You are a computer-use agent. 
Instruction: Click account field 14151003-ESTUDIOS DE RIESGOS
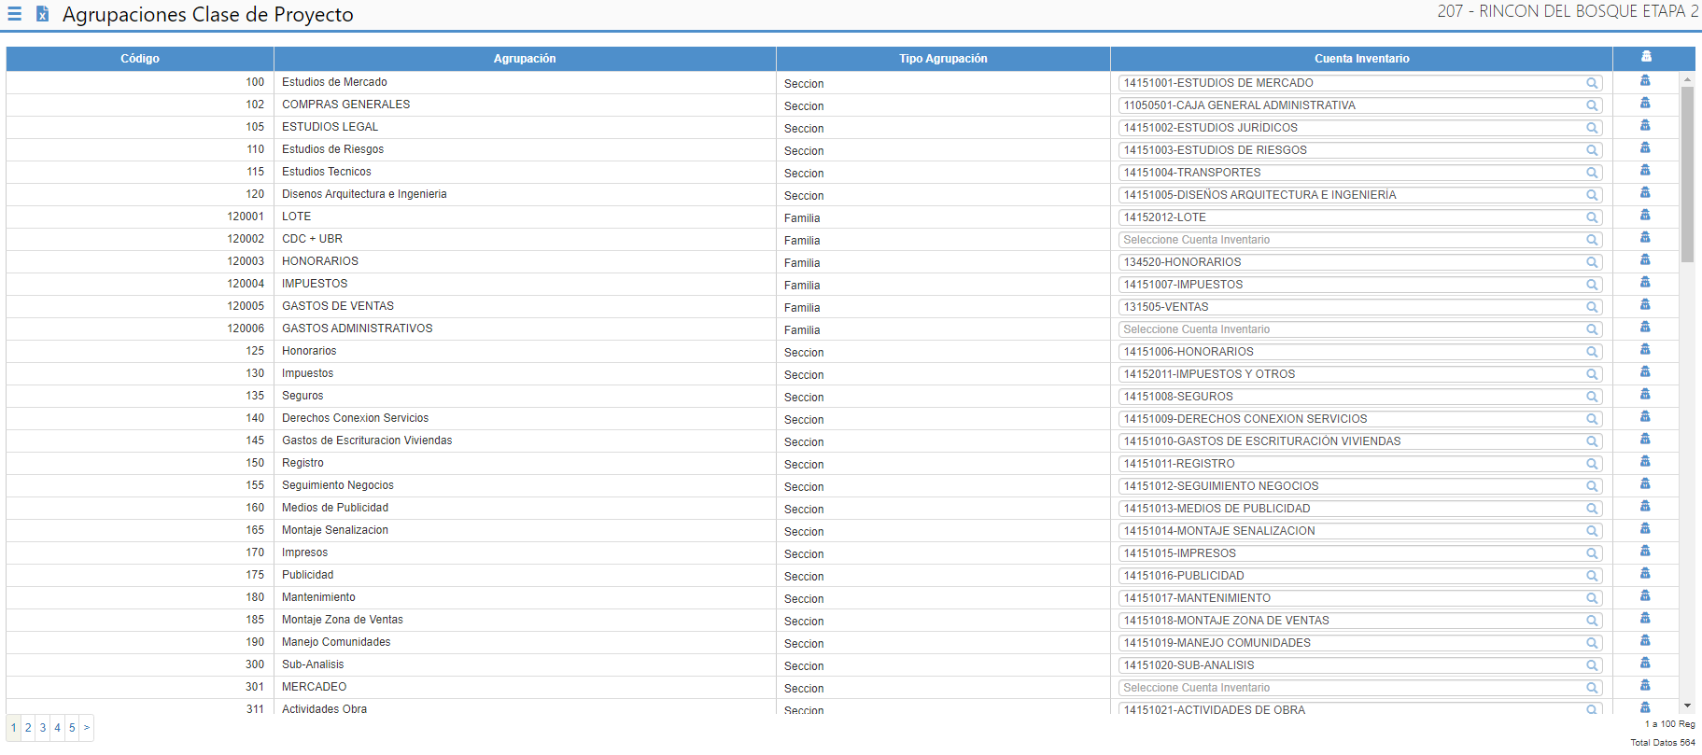point(1360,150)
